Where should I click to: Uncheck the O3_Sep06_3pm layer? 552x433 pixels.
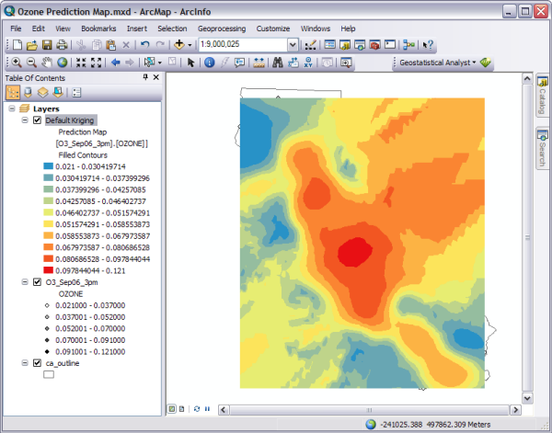[x=37, y=282]
